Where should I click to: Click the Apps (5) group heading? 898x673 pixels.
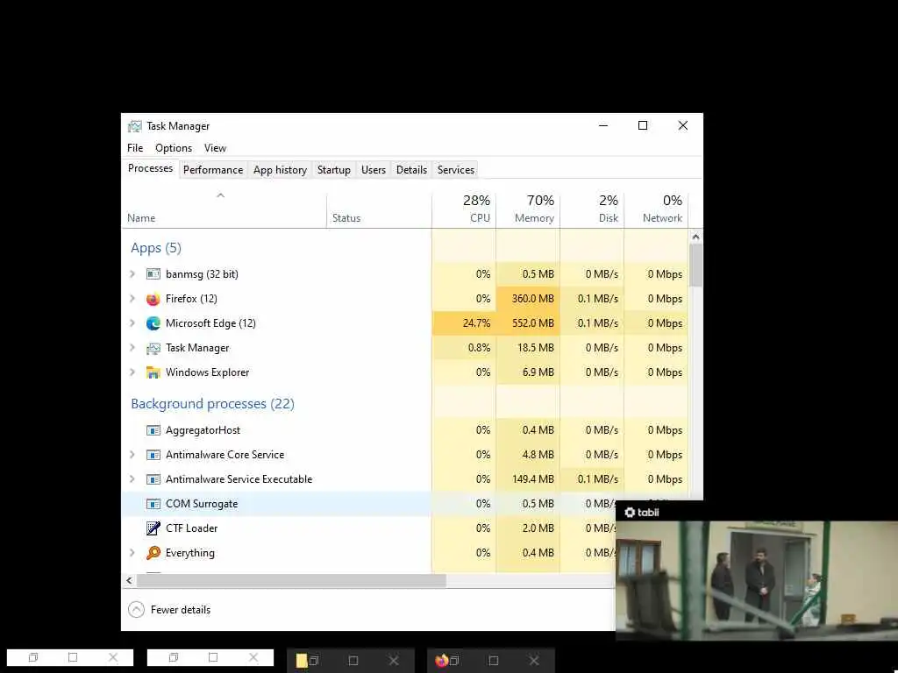tap(156, 248)
